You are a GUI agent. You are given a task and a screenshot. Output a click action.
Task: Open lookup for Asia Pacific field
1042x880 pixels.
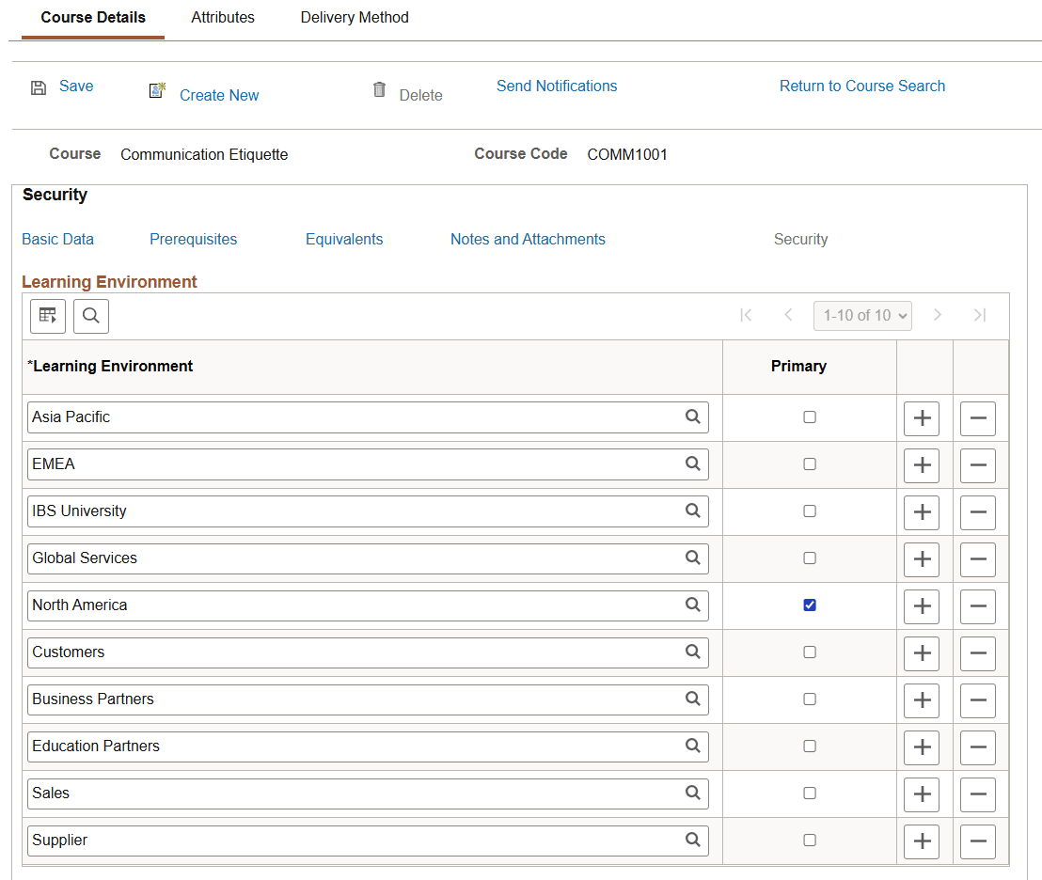tap(692, 416)
